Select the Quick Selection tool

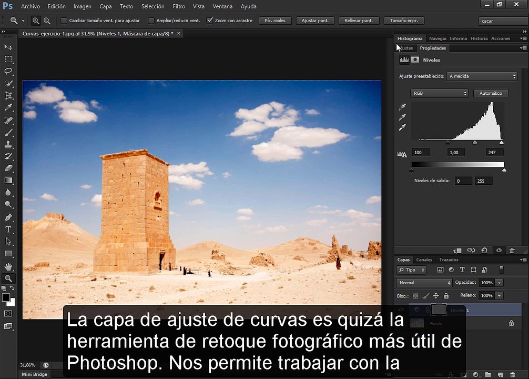(x=8, y=83)
